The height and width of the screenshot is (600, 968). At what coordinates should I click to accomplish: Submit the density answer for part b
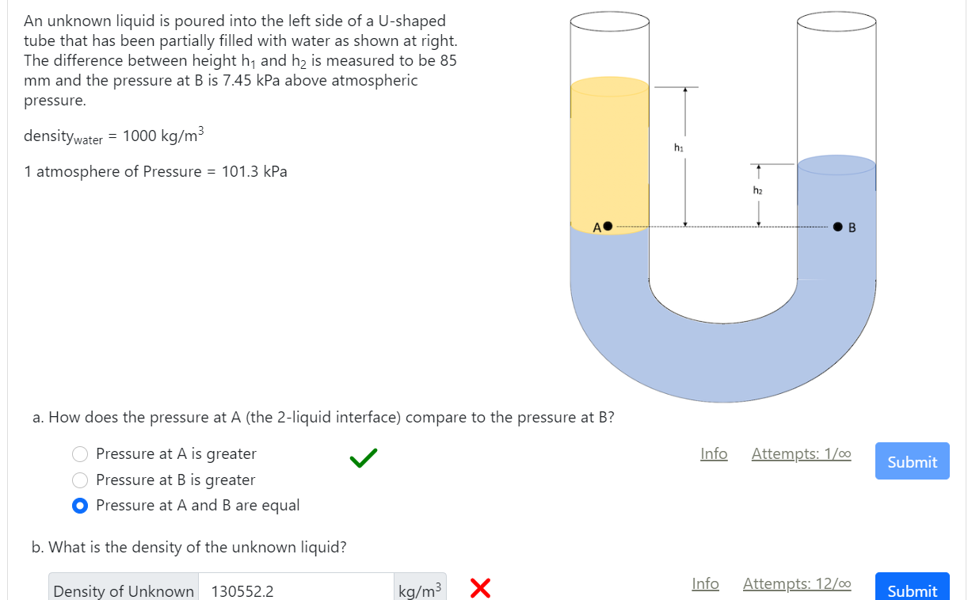[x=912, y=590]
